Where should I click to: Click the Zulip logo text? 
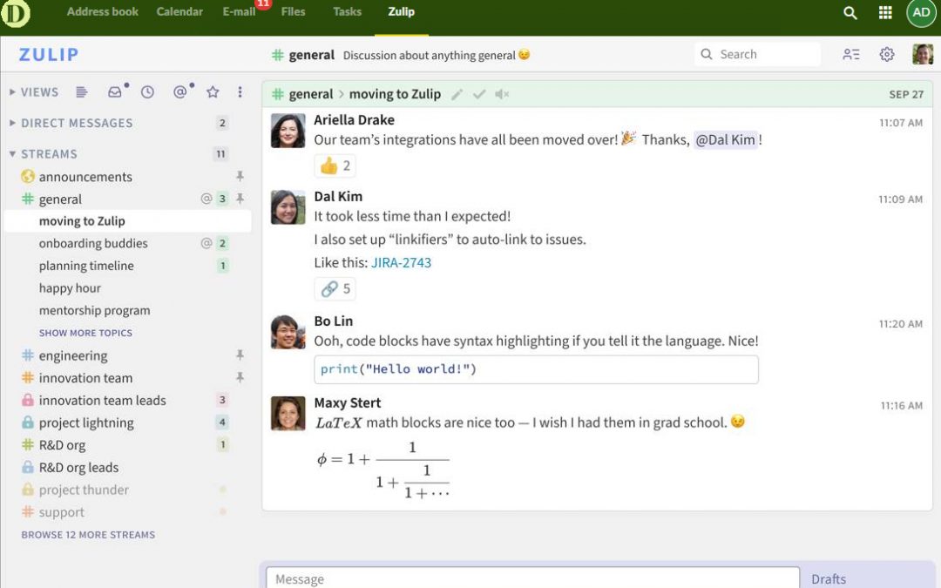point(49,55)
